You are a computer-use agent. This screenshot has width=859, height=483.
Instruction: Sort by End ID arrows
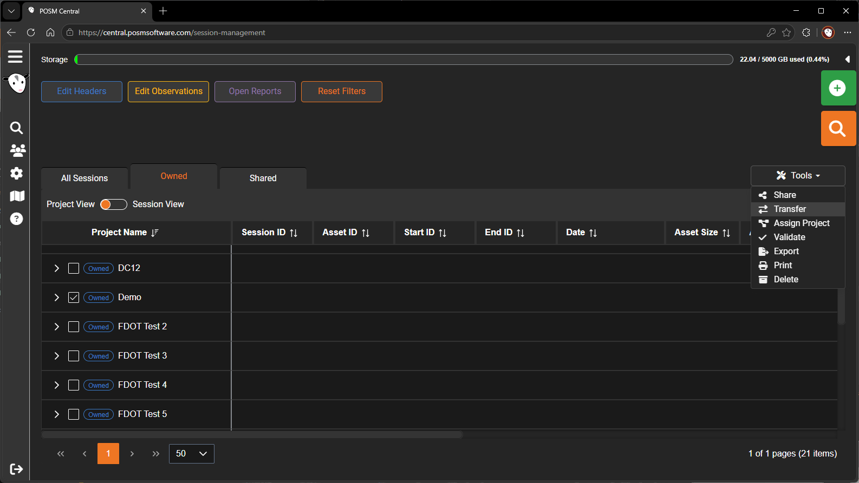tap(520, 233)
